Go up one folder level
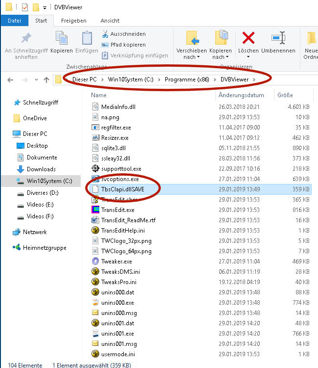Viewport: 318px width, 368px height. (46, 80)
